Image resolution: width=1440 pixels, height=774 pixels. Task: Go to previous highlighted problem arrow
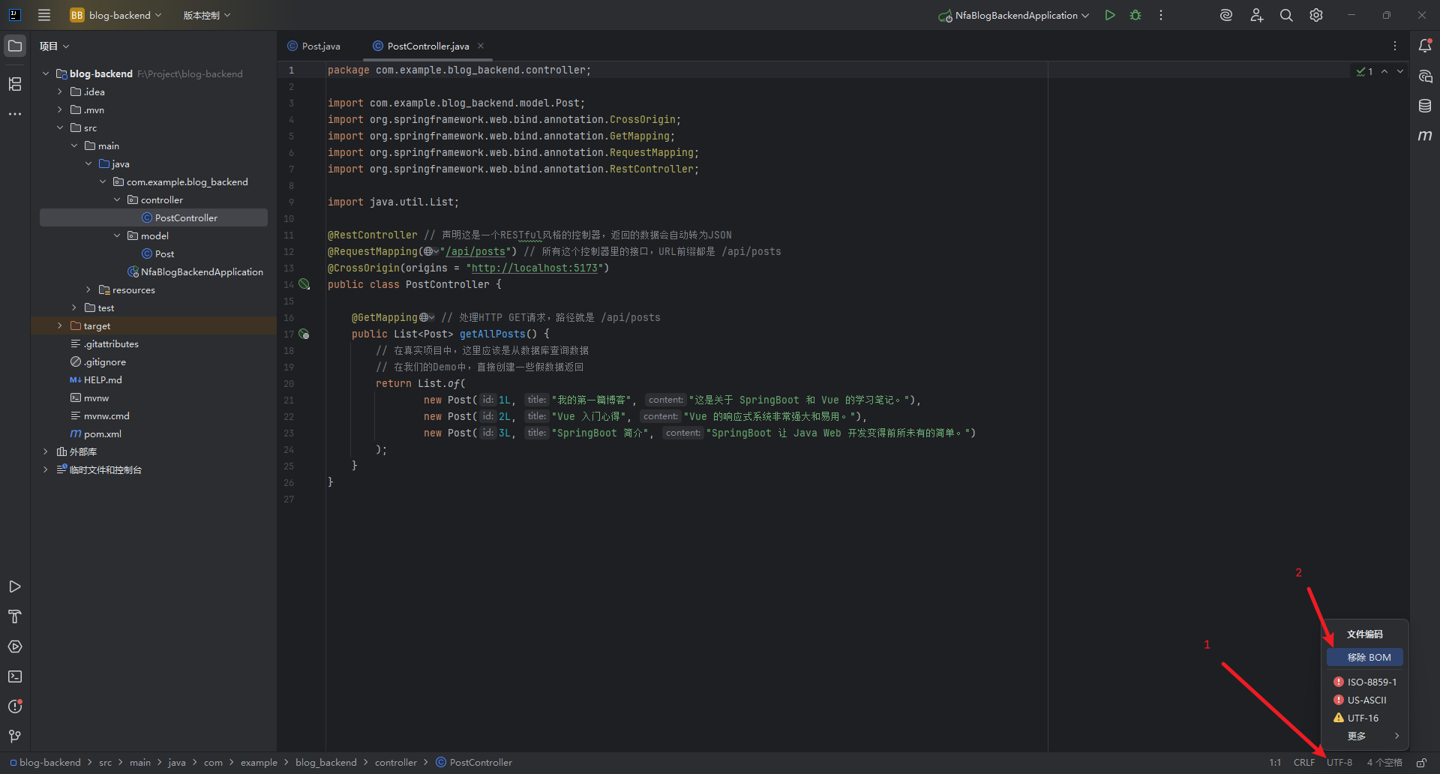pyautogui.click(x=1384, y=71)
